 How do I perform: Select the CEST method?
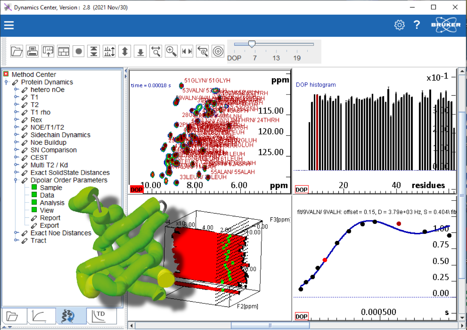[39, 158]
